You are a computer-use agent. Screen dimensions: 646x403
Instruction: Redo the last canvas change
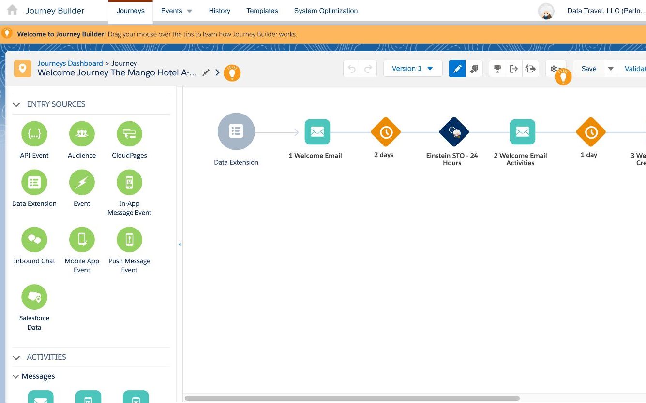368,69
